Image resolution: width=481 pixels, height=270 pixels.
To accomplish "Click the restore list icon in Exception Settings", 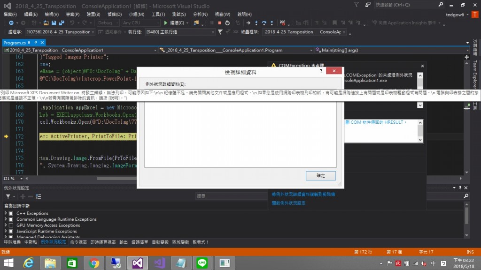I will 39,196.
